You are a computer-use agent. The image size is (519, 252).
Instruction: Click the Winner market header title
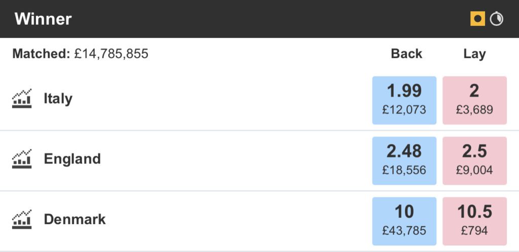pyautogui.click(x=43, y=19)
